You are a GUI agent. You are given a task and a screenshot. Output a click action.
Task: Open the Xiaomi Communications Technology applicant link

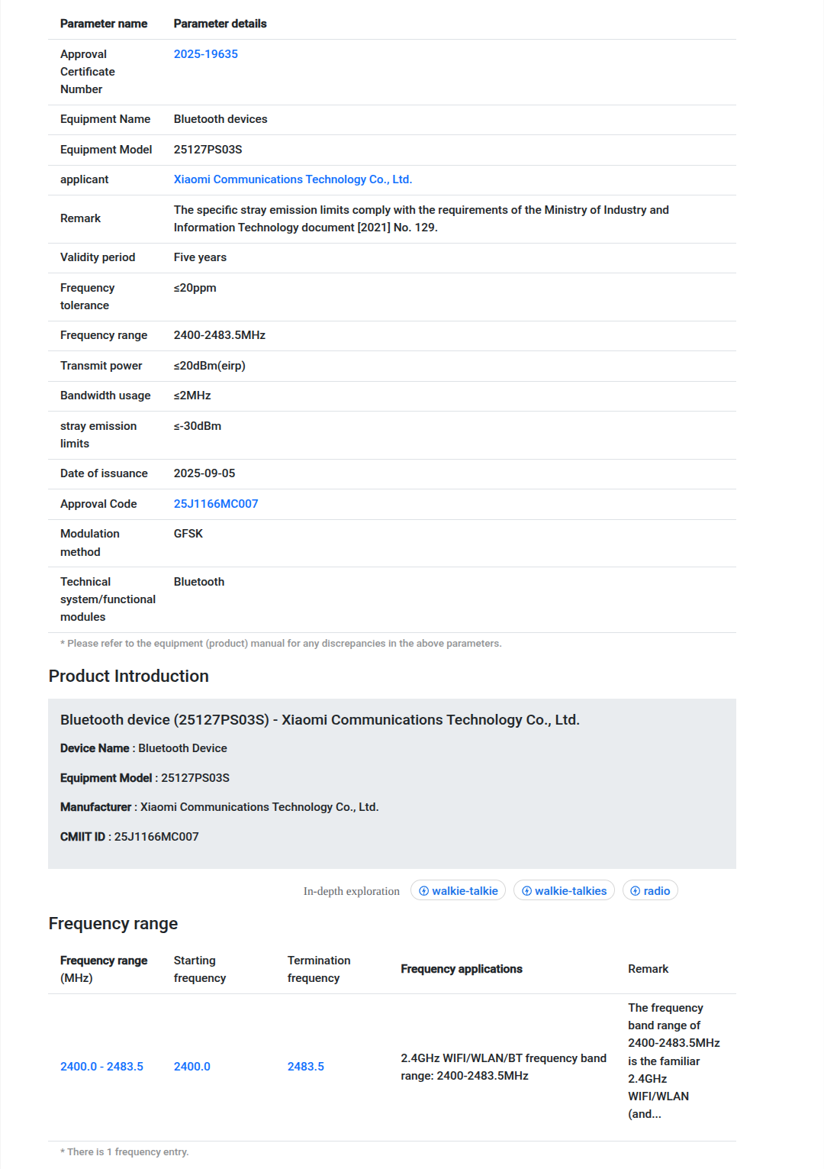click(x=292, y=179)
